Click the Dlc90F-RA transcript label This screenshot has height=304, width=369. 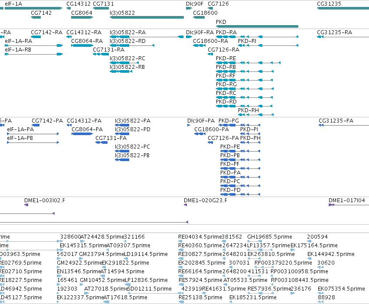point(200,32)
